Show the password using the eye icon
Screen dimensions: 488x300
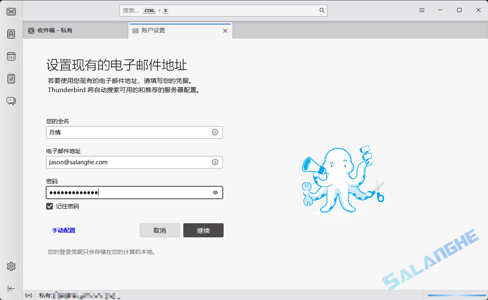pos(215,193)
